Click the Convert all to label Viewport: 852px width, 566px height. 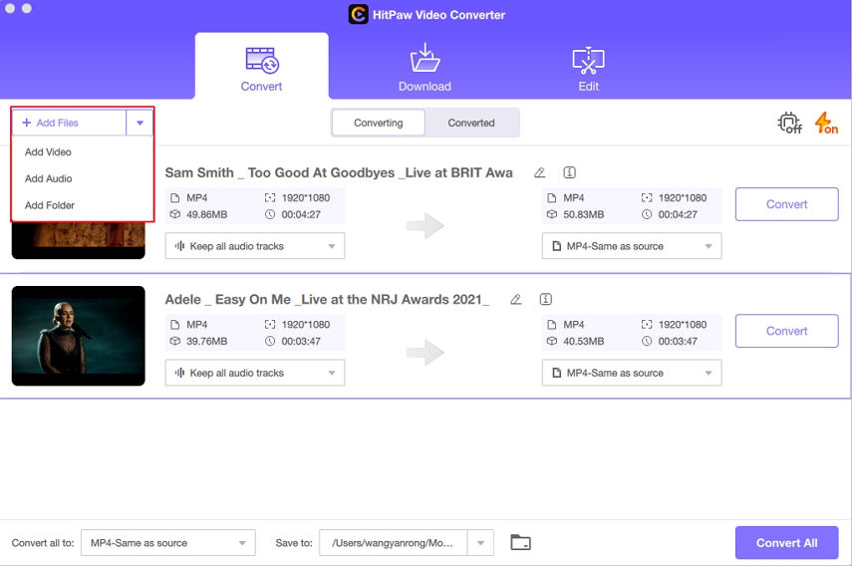(x=43, y=543)
